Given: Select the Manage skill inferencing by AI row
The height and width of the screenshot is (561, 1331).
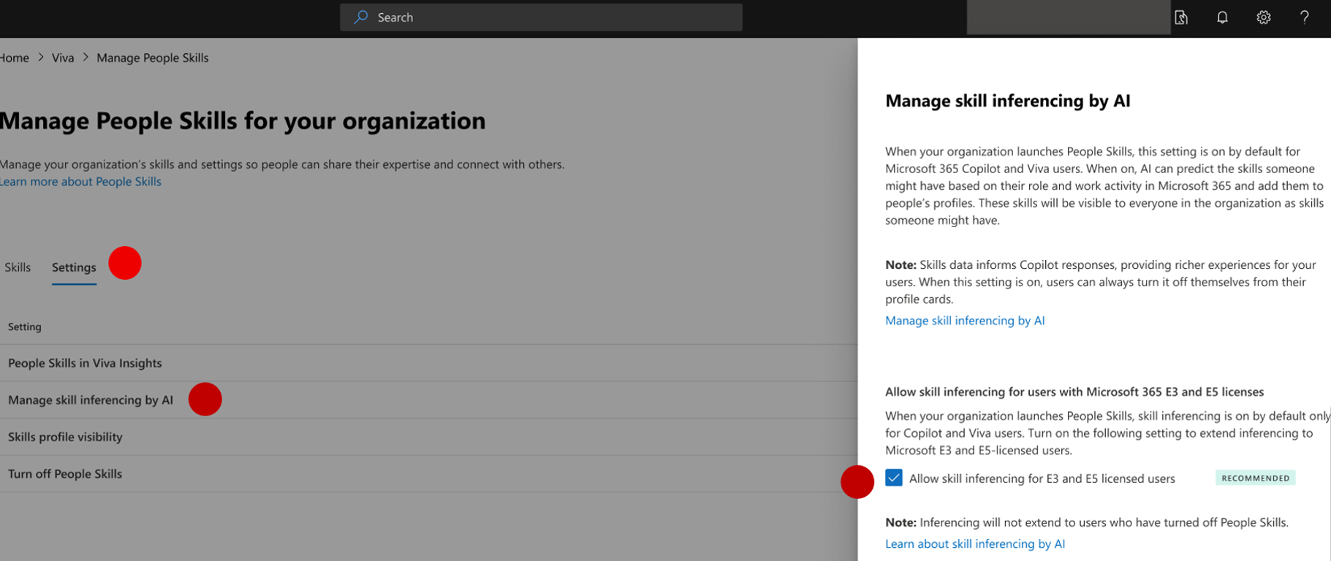Looking at the screenshot, I should (x=91, y=400).
